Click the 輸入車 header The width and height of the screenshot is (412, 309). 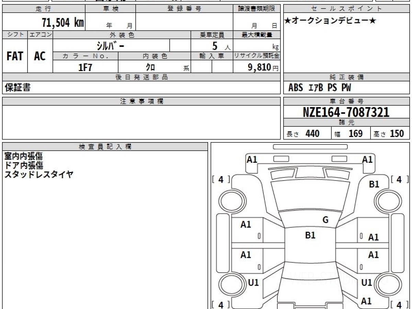coord(212,56)
